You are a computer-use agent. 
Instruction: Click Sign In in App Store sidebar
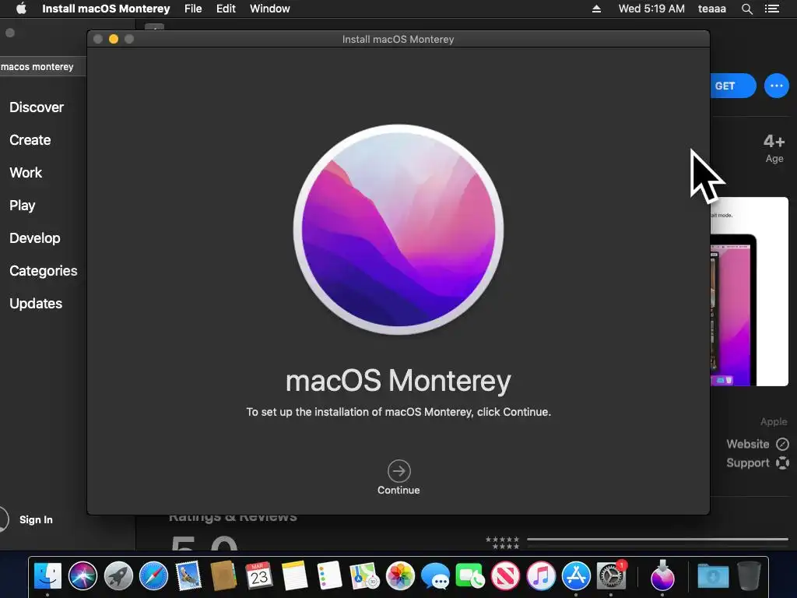[36, 519]
